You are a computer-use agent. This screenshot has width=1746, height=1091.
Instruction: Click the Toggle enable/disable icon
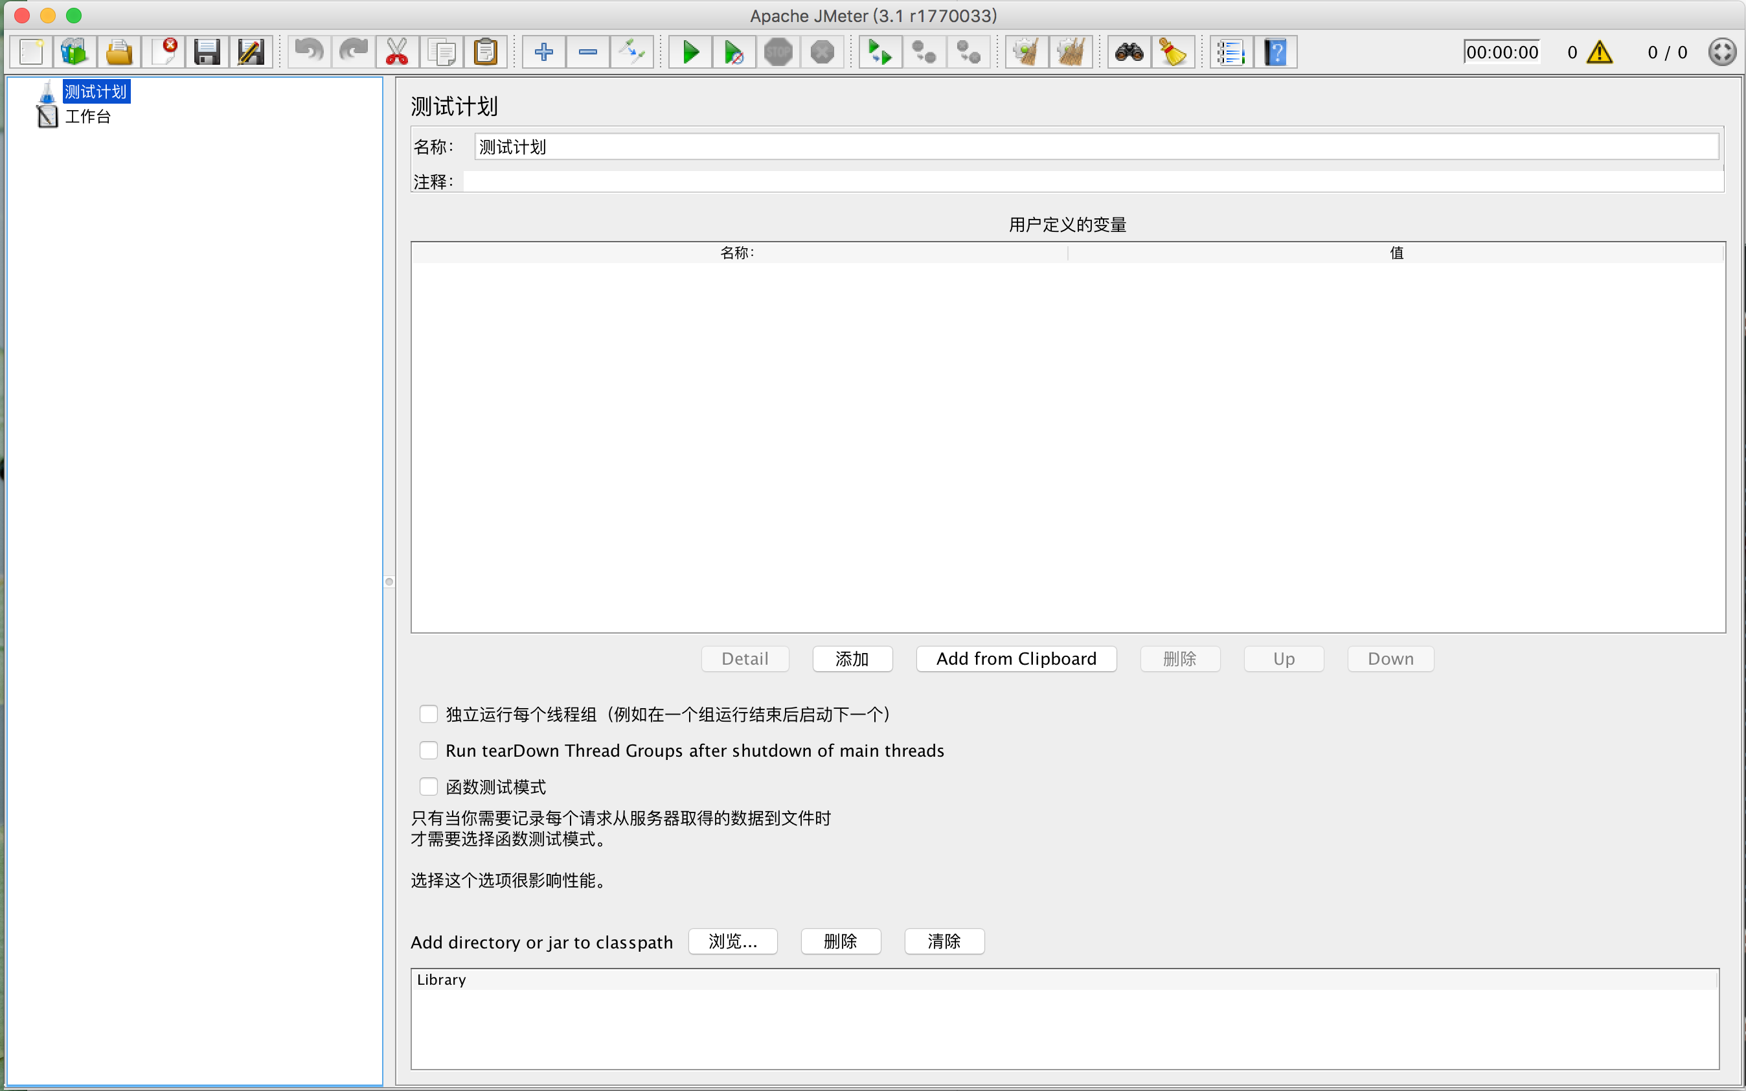[x=632, y=52]
